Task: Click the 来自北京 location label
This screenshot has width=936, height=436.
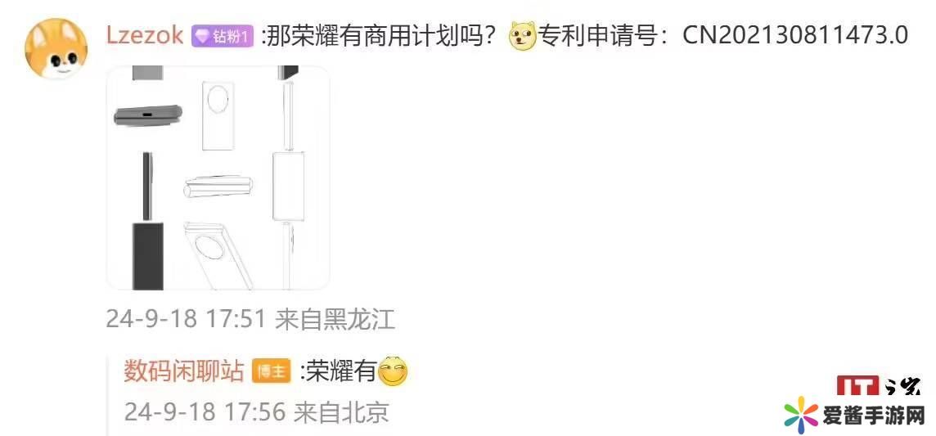Action: [x=341, y=411]
